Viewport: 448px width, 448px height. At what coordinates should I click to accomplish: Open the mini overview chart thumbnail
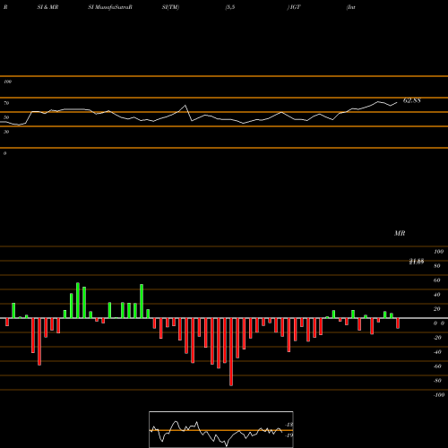coord(221,429)
